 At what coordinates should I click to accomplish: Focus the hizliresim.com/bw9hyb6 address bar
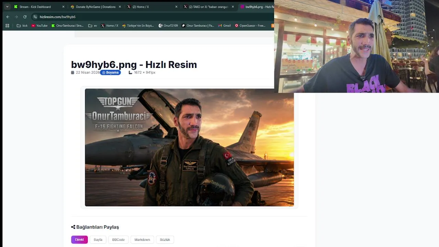(153, 17)
